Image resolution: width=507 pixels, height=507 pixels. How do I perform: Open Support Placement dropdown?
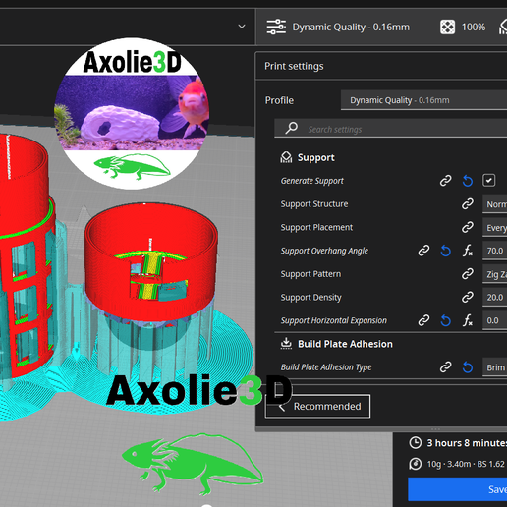pyautogui.click(x=494, y=228)
